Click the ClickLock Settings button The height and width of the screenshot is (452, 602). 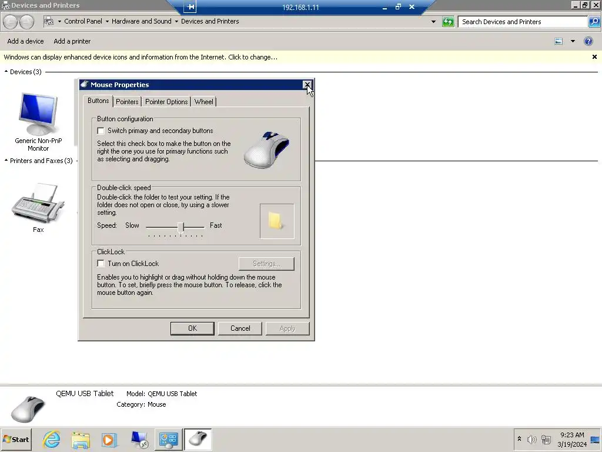(x=266, y=264)
